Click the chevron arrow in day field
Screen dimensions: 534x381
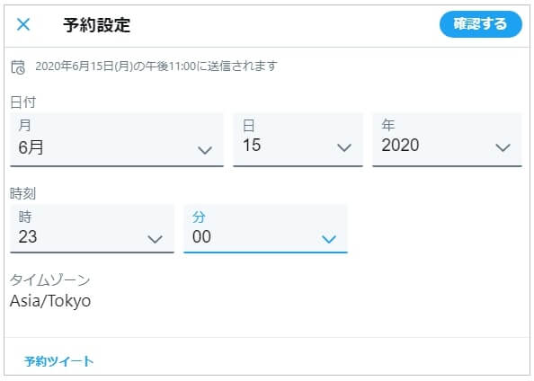tap(344, 147)
